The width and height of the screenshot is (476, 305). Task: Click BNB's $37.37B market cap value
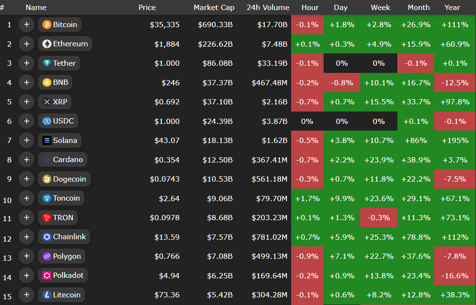click(x=215, y=82)
